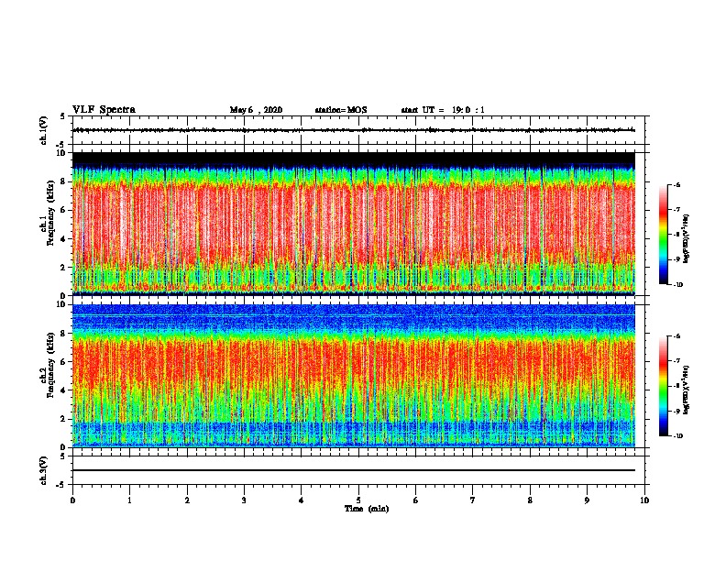Click the "Time (min)" axis label
This screenshot has width=726, height=561.
click(367, 509)
